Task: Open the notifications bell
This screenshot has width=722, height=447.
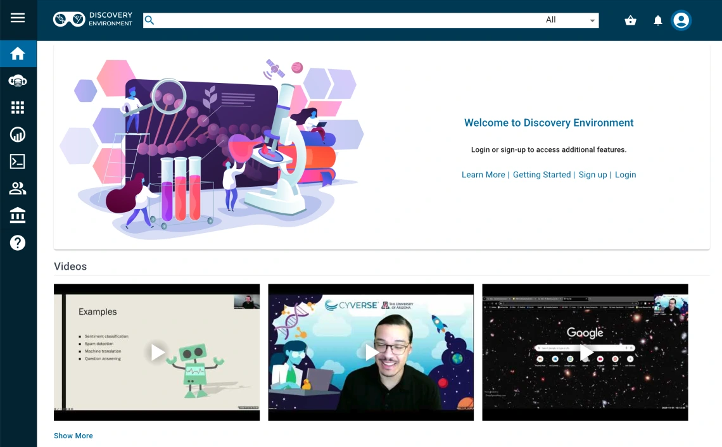Action: point(658,20)
